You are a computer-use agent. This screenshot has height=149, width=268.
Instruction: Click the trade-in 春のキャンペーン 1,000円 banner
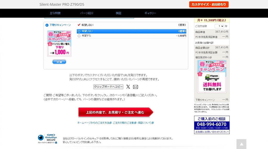coord(59,43)
